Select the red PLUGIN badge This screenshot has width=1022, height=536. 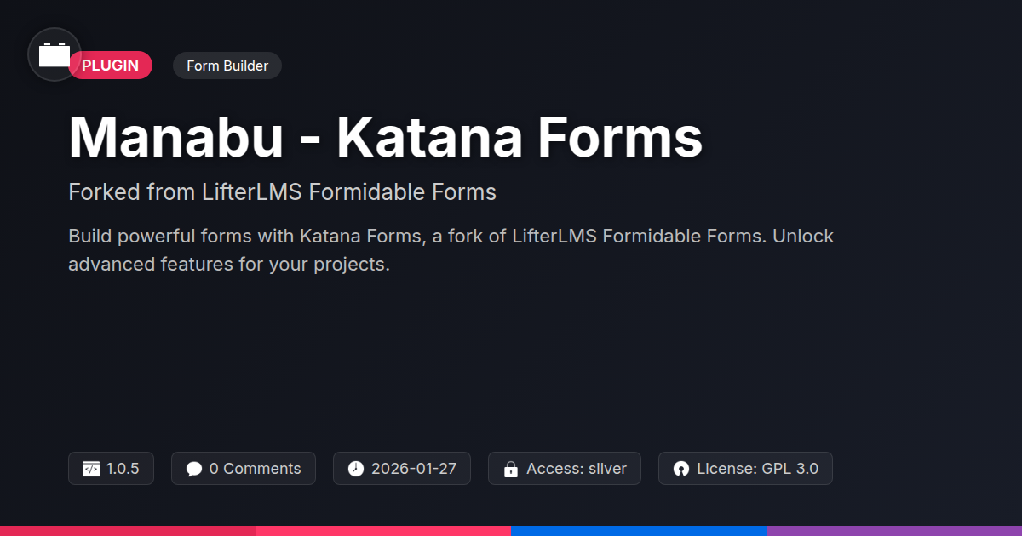pyautogui.click(x=111, y=66)
